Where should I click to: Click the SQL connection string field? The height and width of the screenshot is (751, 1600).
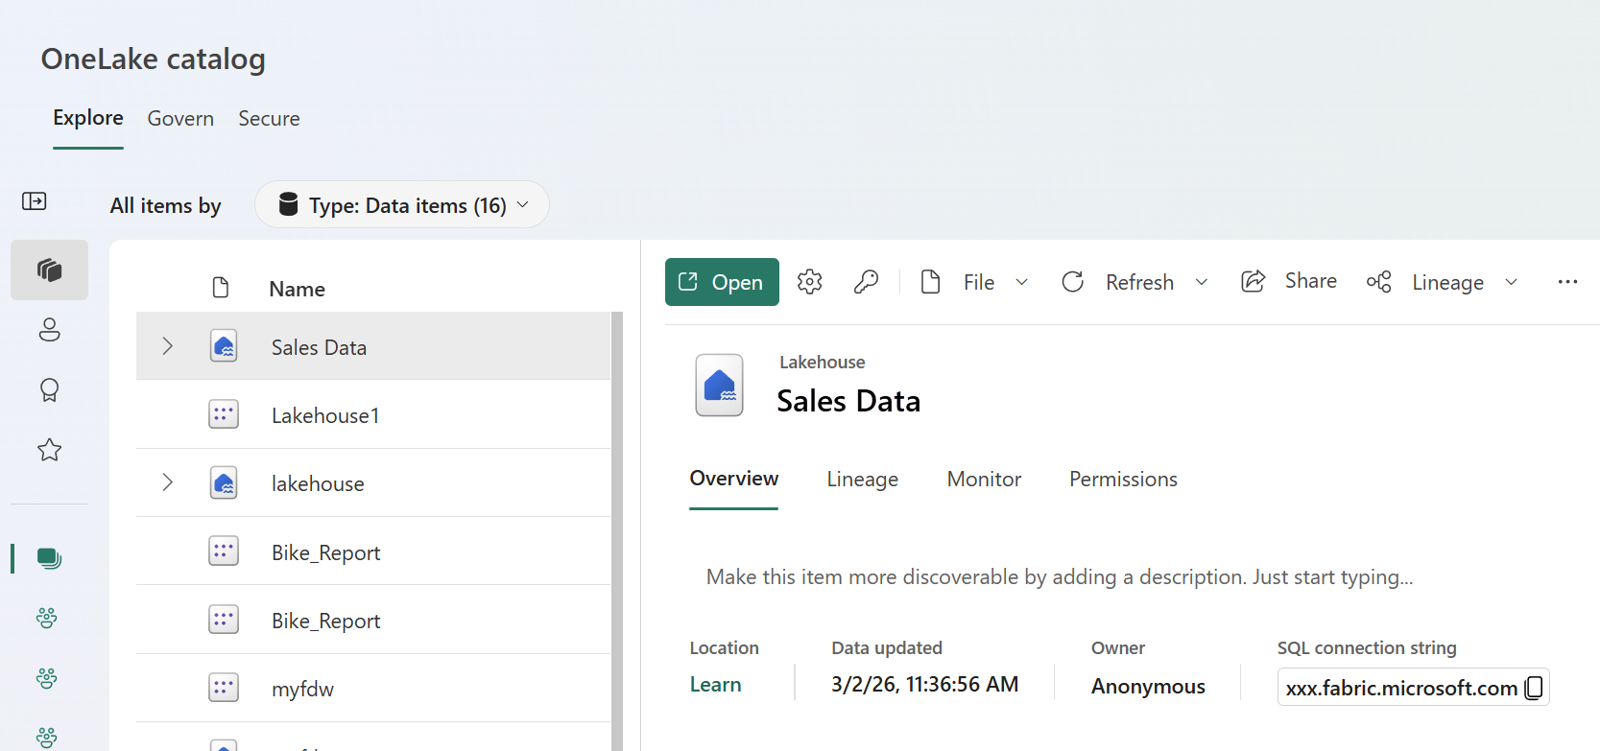click(x=1413, y=688)
